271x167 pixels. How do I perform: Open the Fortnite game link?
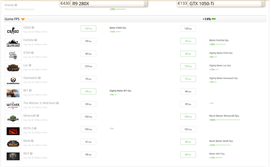click(28, 40)
